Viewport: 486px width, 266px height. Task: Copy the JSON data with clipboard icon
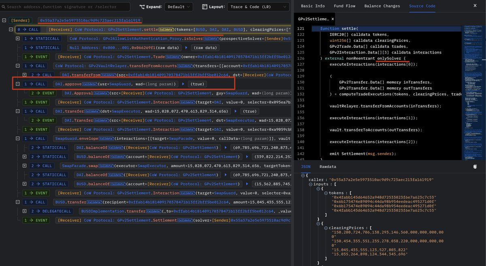point(475,166)
